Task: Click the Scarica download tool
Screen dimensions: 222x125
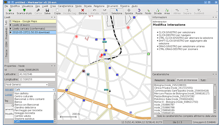Action: [10, 12]
